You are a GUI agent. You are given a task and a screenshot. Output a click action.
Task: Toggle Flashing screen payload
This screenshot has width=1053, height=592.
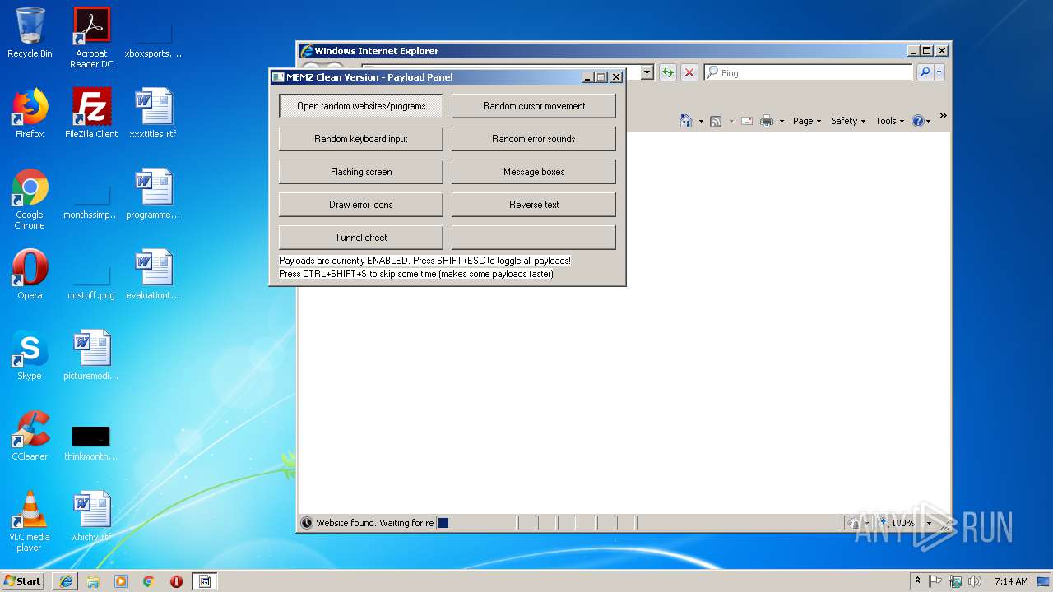(x=361, y=172)
